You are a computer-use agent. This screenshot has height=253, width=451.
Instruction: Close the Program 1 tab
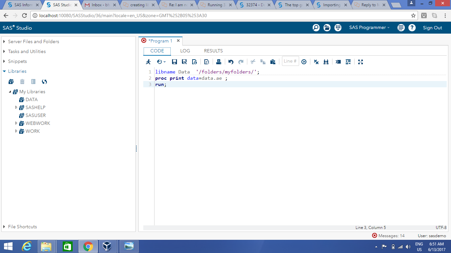click(x=178, y=41)
